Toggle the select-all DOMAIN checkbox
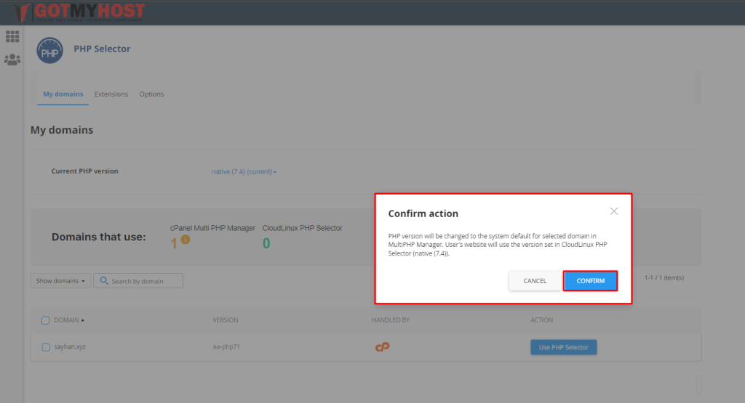This screenshot has height=403, width=745. pyautogui.click(x=46, y=320)
